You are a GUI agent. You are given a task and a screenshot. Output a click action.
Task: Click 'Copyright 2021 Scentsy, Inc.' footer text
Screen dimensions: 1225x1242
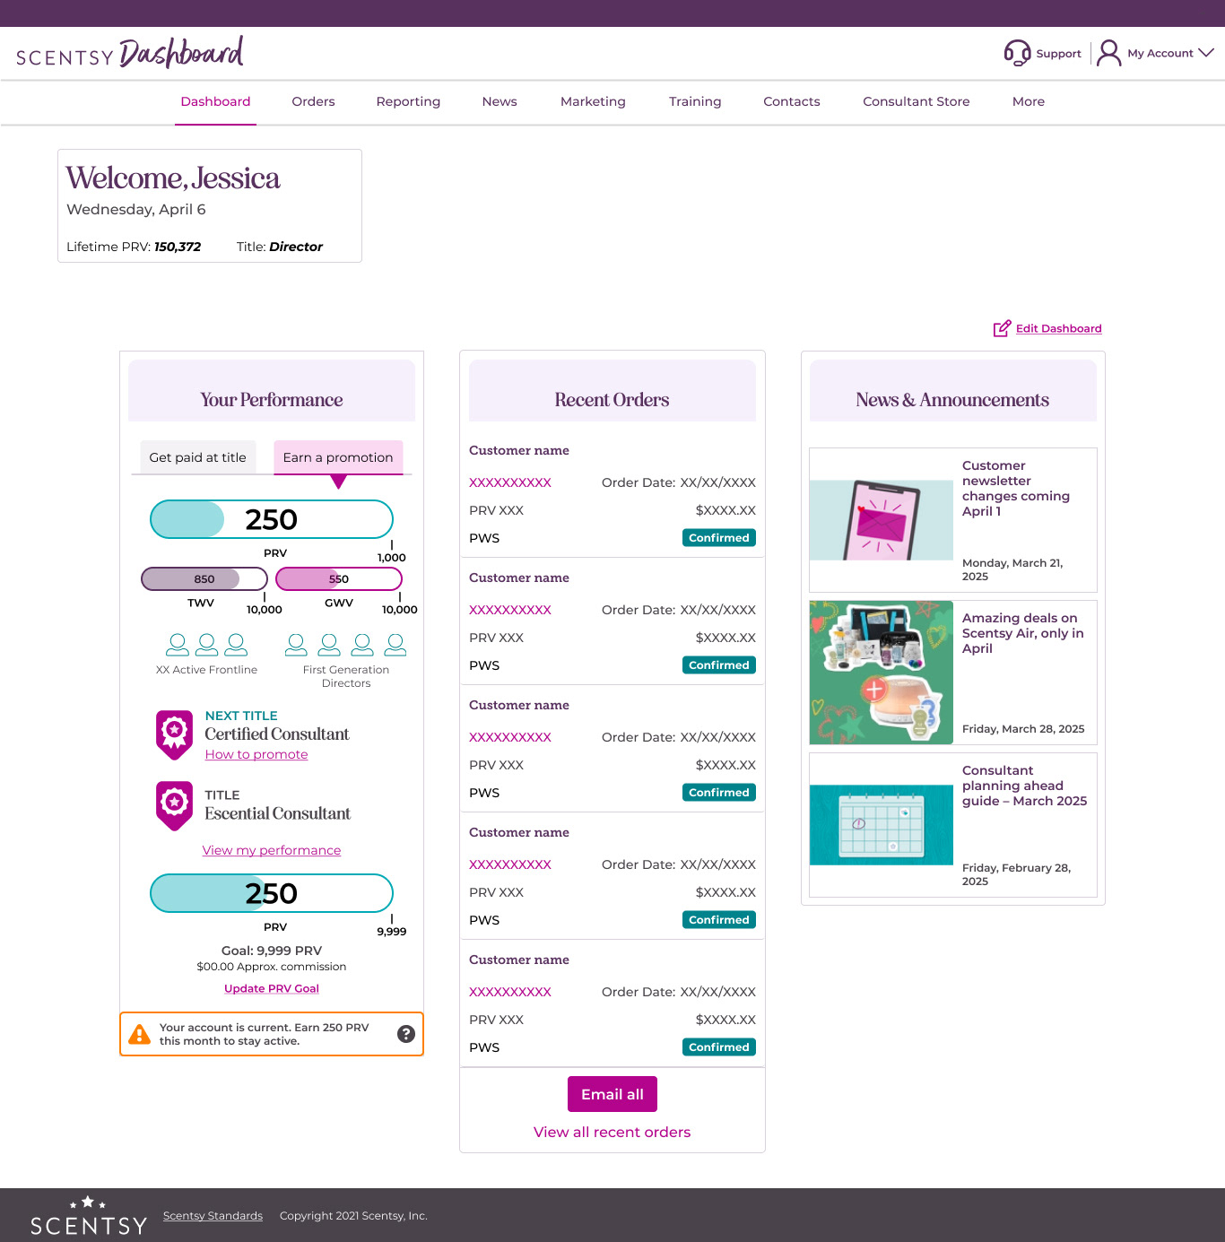(x=353, y=1216)
